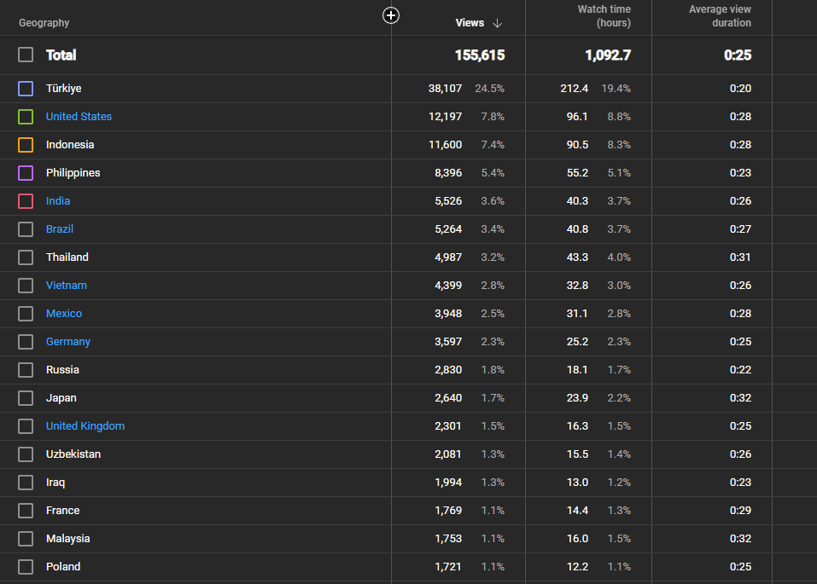Toggle the orange Indonesia checkbox
This screenshot has width=817, height=584.
tap(26, 145)
